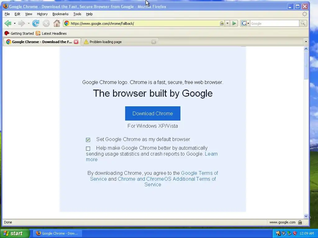Click the scrollbar up arrow

tap(306, 49)
